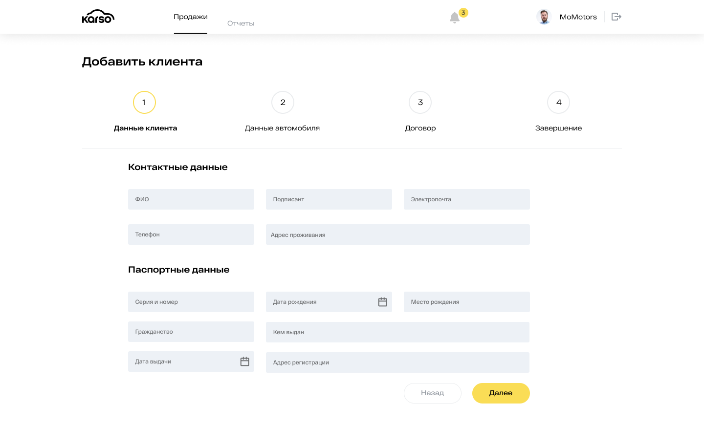
Task: Go to step 2 Данные автомобиля
Action: [x=283, y=103]
